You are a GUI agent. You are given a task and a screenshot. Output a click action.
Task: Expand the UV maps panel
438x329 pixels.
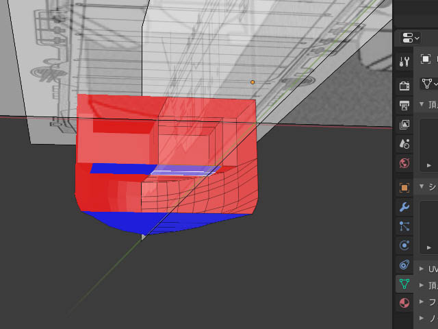[x=422, y=269]
